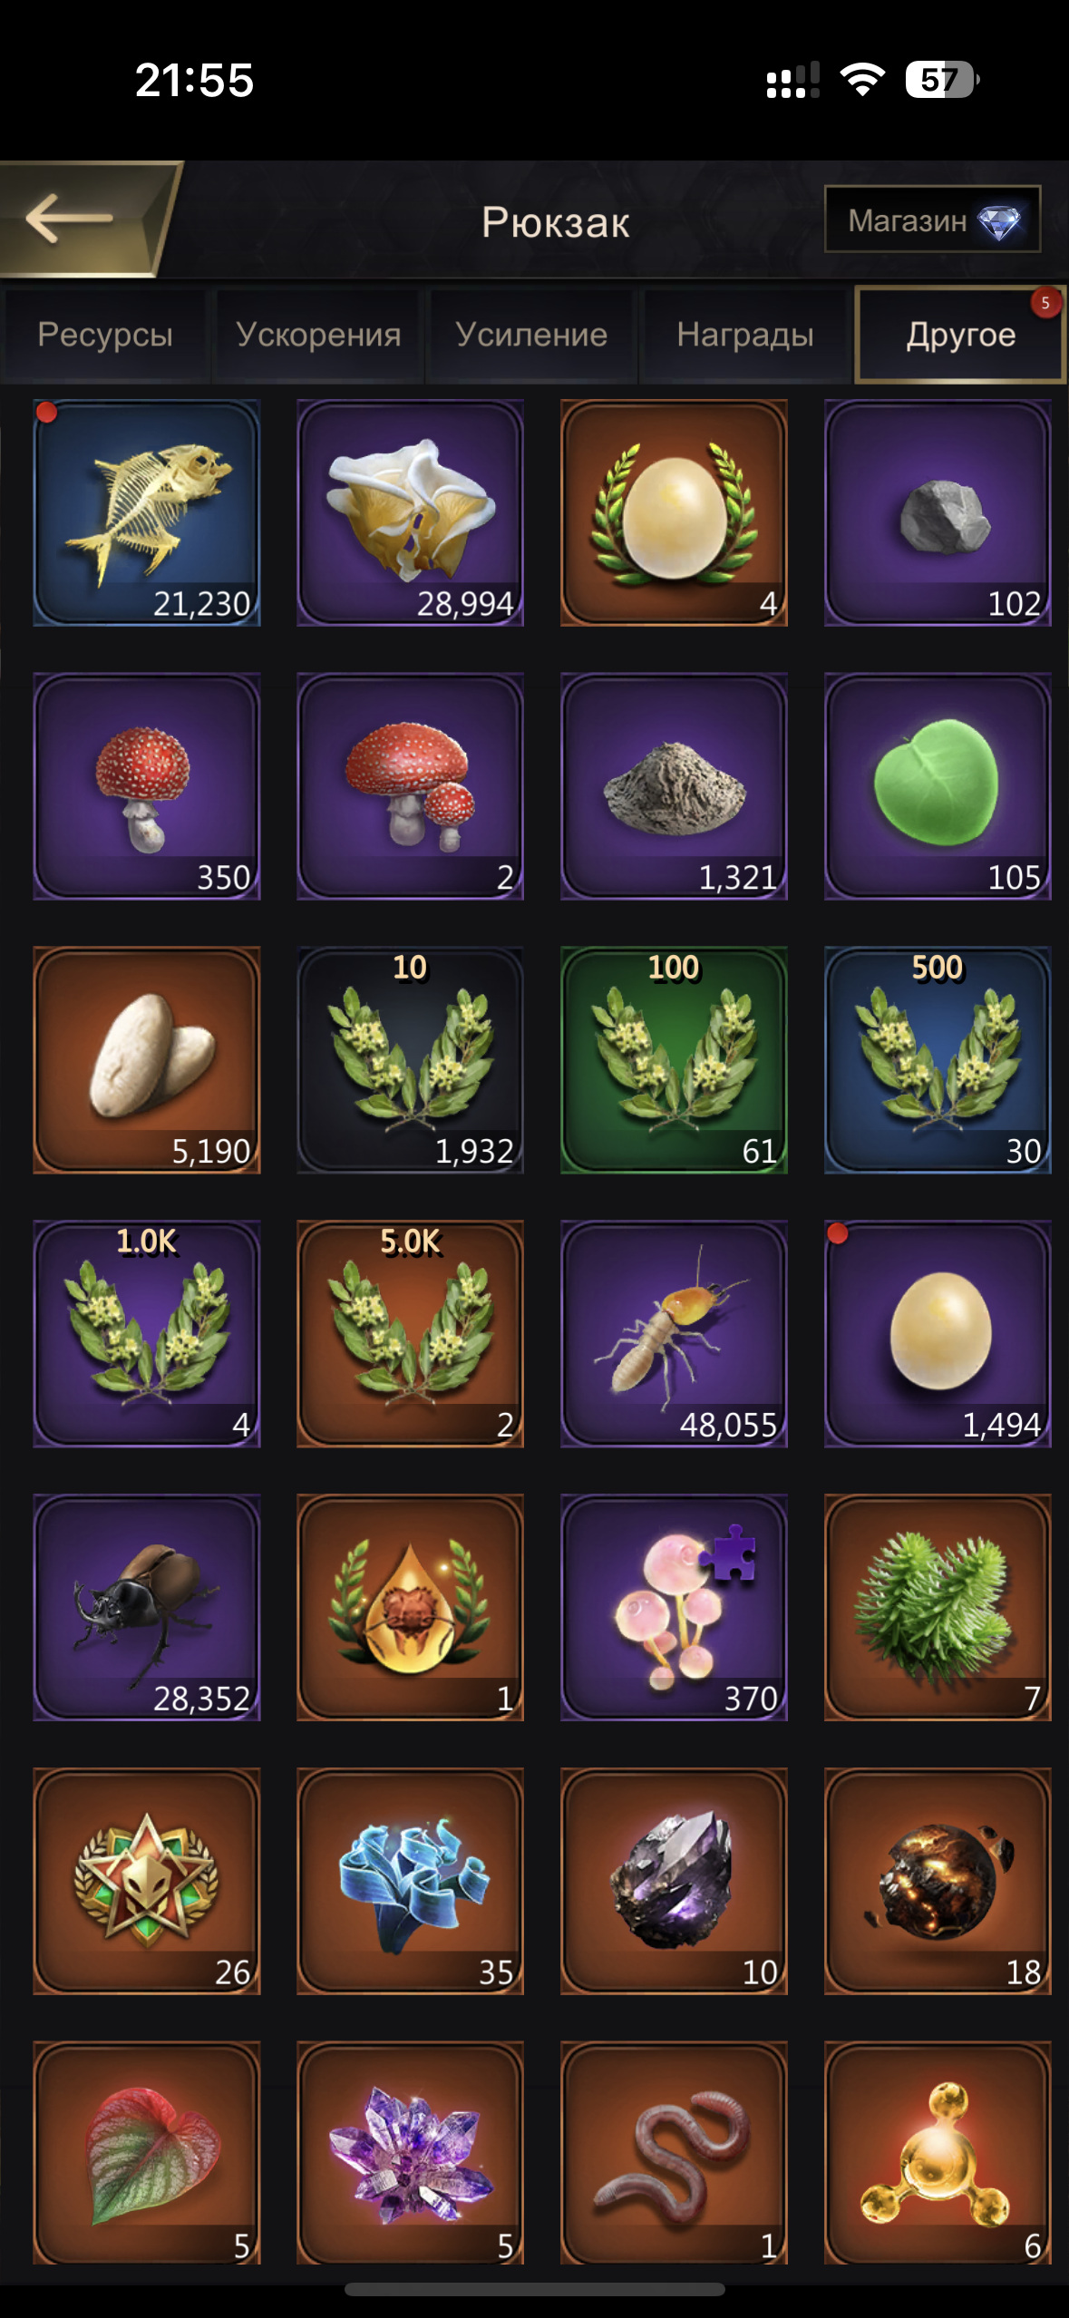
Task: Open the pink mushroom puzzle piece item
Action: point(674,1607)
